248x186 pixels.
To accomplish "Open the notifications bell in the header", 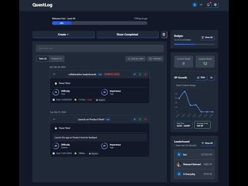I will tap(208, 5).
